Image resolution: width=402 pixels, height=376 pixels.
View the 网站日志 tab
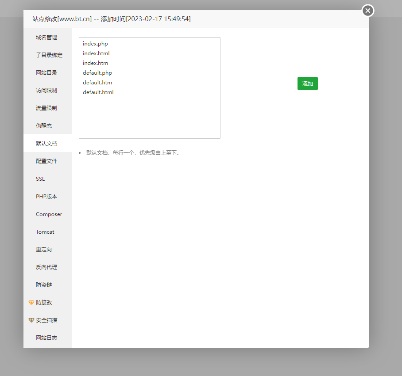coord(46,338)
